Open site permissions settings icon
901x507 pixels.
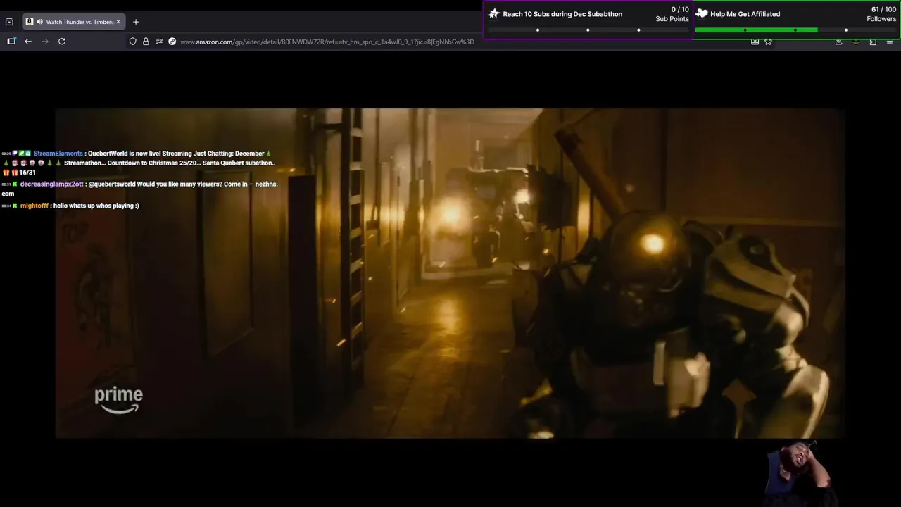click(x=159, y=42)
